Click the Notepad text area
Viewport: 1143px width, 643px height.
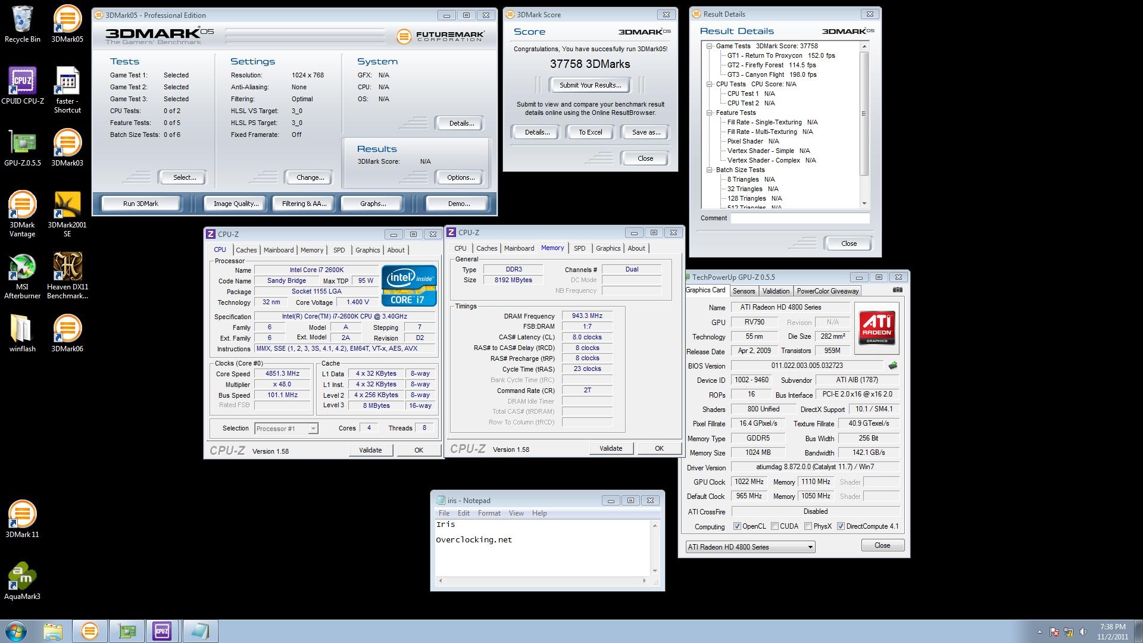tap(543, 548)
